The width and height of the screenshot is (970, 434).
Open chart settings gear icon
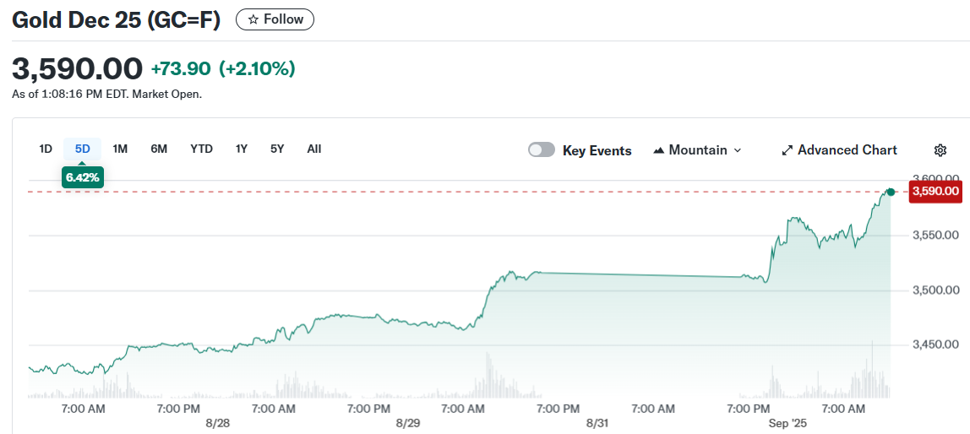coord(940,150)
